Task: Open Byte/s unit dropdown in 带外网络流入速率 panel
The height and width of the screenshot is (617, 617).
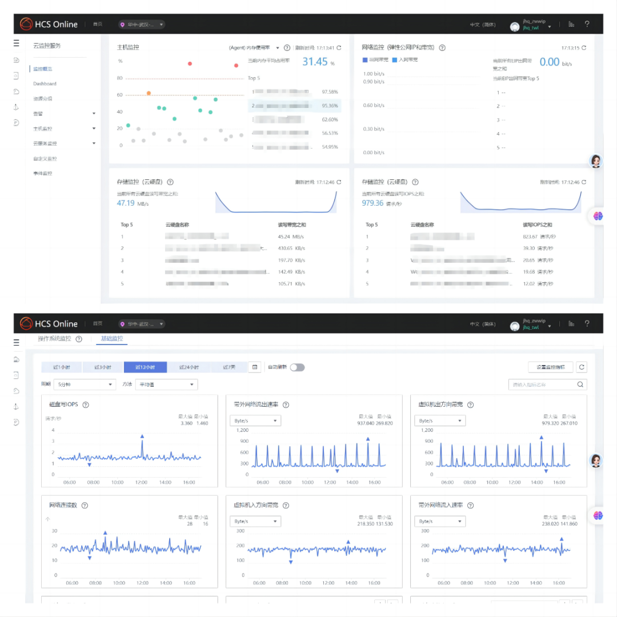Action: [439, 522]
